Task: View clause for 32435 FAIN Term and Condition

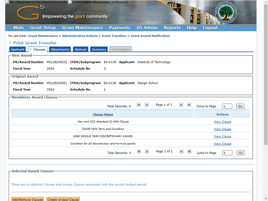Action: [x=222, y=129]
